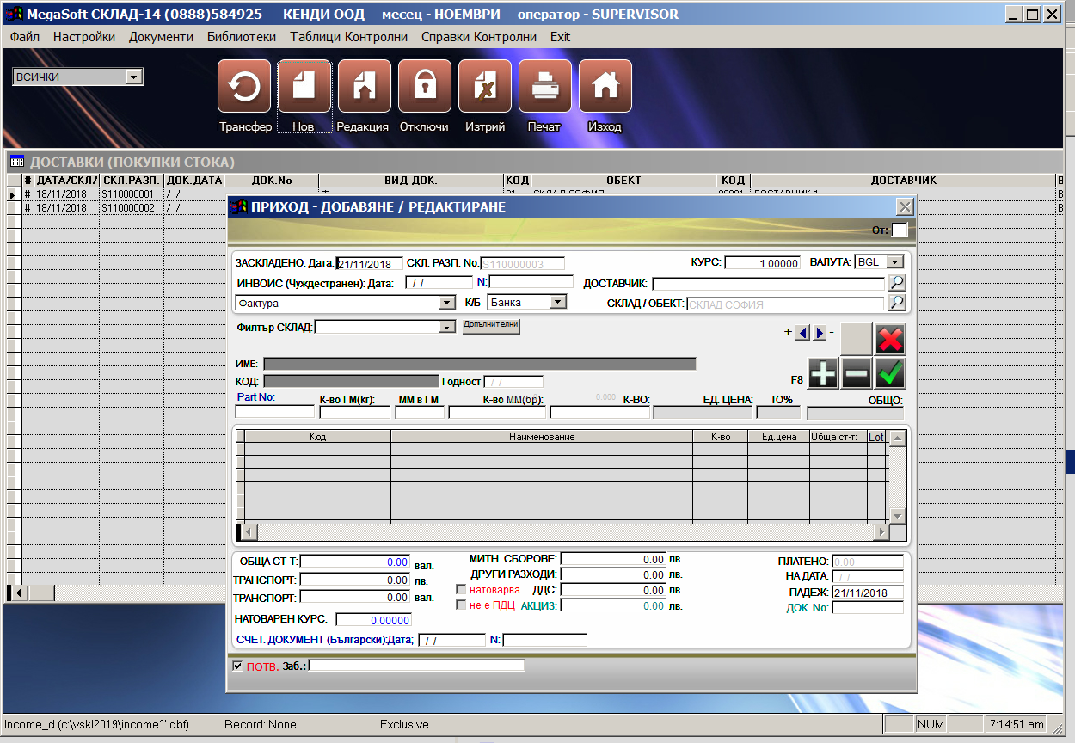Open the Документи menu
Image resolution: width=1075 pixels, height=743 pixels.
[161, 37]
